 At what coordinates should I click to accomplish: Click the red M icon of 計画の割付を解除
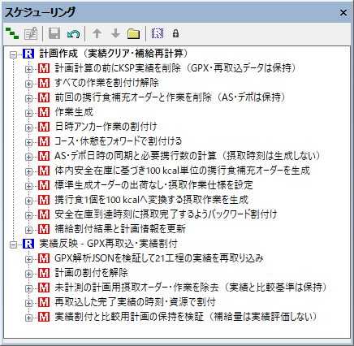coord(44,273)
